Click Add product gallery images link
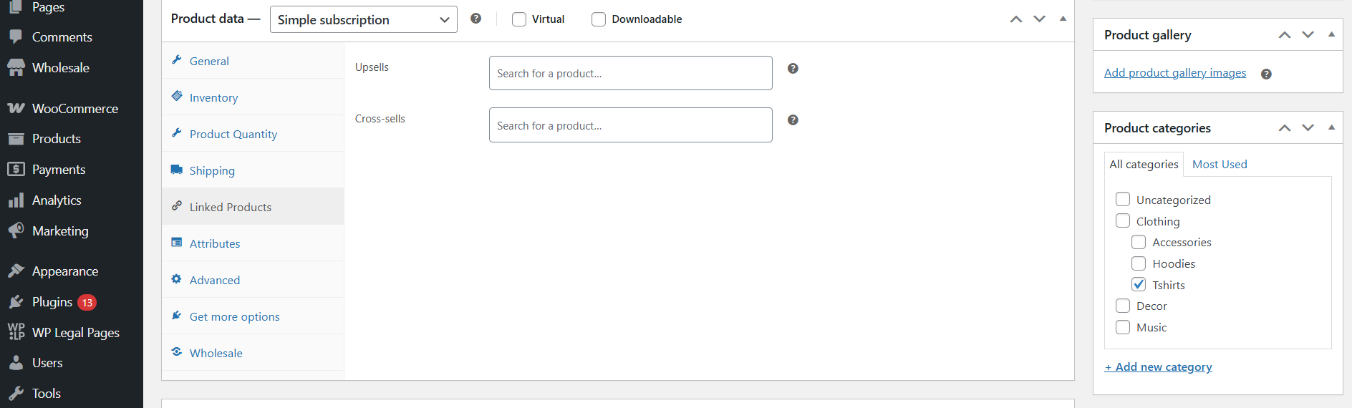This screenshot has height=408, width=1352. point(1174,73)
